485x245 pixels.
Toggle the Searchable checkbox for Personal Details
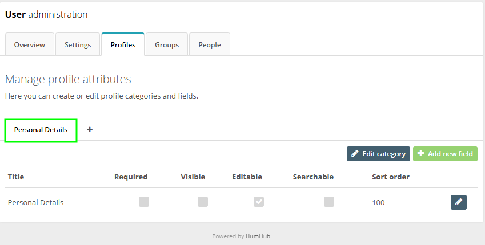coord(329,202)
